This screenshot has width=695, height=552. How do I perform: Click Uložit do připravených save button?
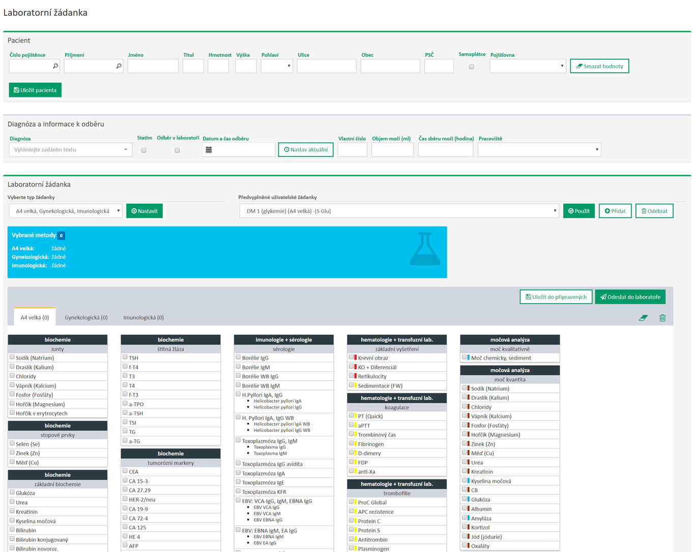[556, 297]
